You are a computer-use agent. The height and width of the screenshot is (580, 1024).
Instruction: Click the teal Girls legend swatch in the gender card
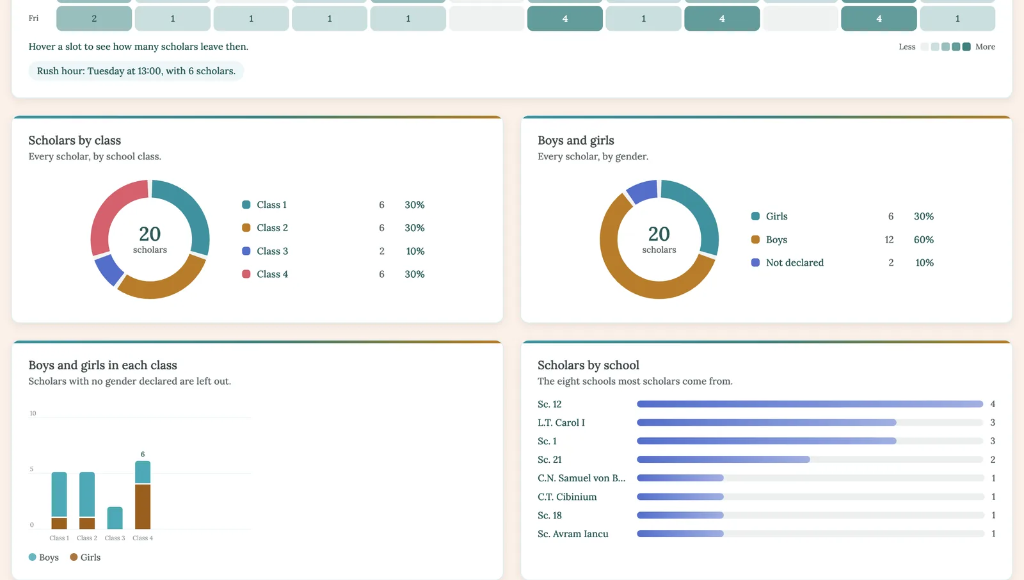(755, 216)
